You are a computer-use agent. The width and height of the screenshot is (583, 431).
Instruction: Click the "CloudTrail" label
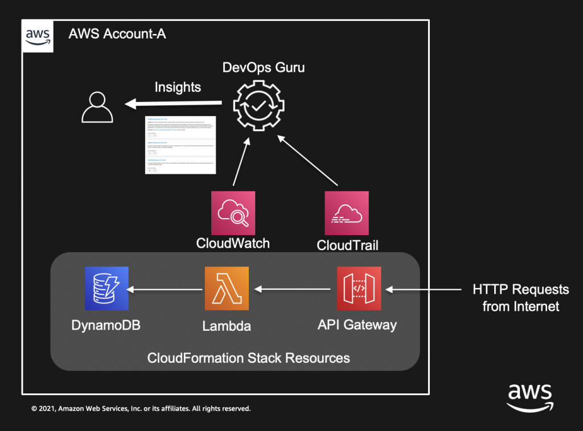click(x=348, y=245)
